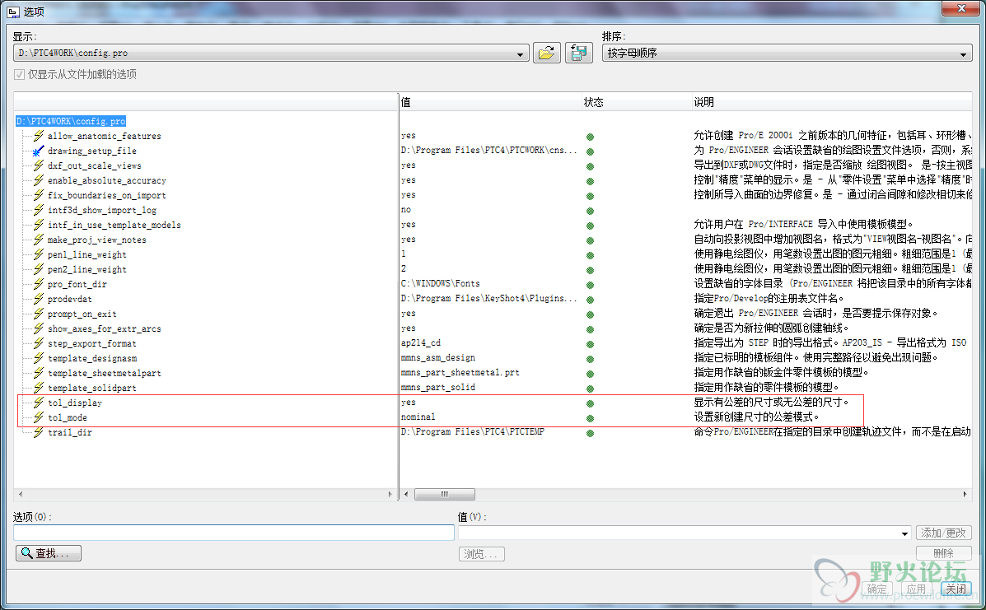
Task: Select the star icon beside drawing_setup_file
Action: pyautogui.click(x=39, y=151)
